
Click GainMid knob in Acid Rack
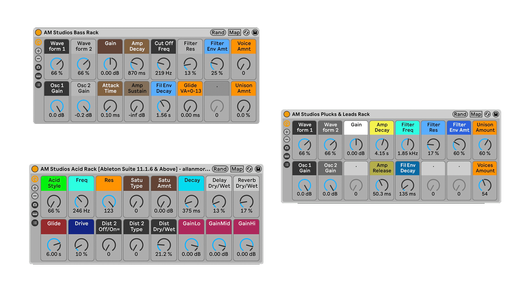coord(219,245)
